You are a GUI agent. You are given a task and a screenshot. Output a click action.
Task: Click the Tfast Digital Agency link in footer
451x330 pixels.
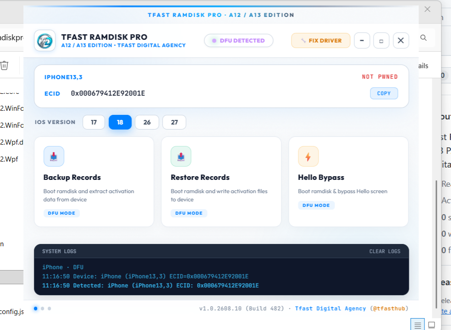point(330,308)
